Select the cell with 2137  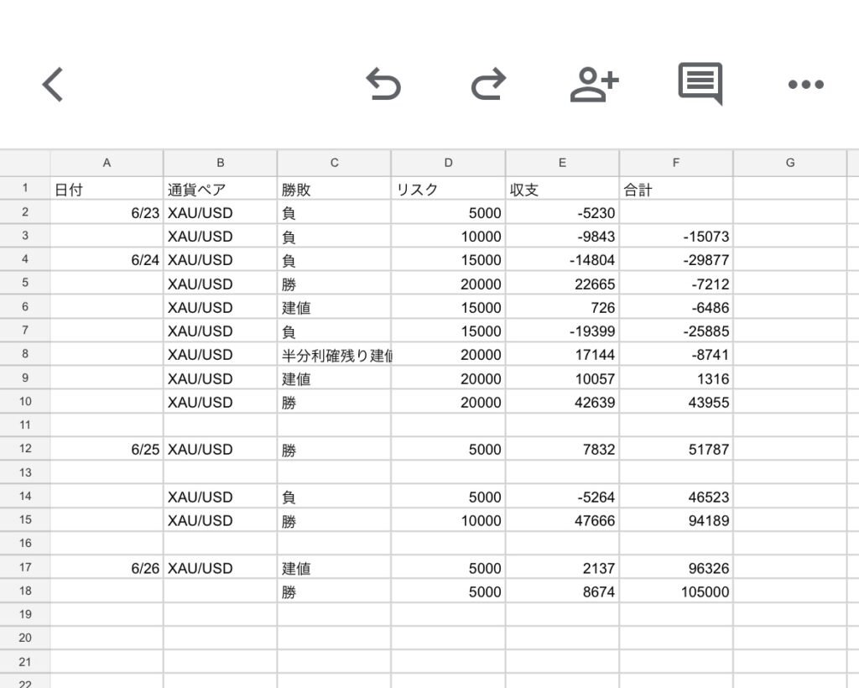(x=562, y=568)
